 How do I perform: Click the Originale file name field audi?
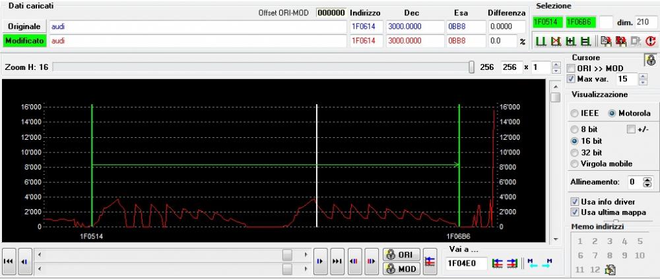click(197, 26)
